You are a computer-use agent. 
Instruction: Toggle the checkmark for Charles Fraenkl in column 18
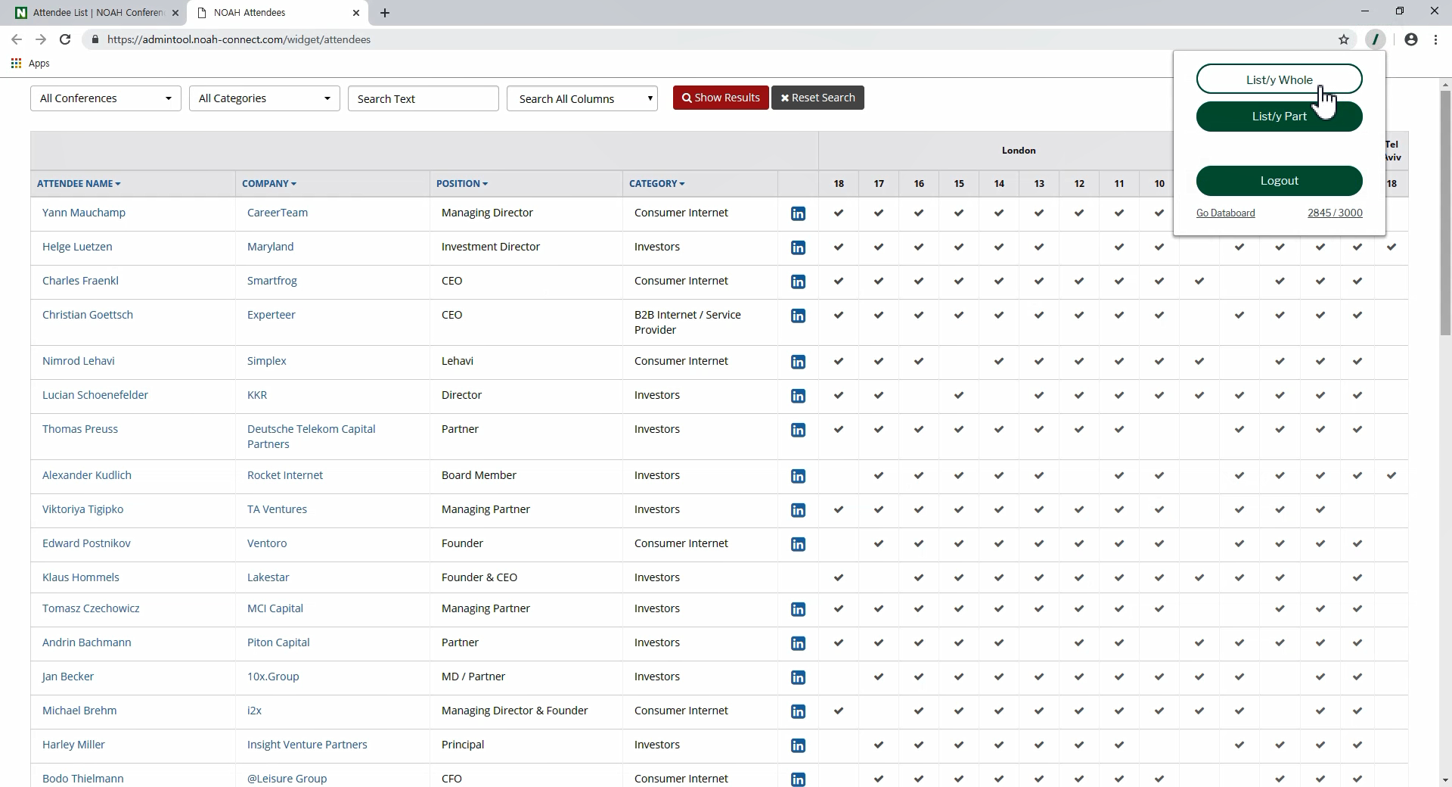click(x=839, y=281)
